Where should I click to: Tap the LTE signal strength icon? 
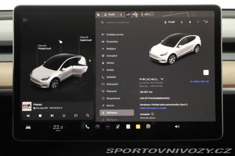coord(205,22)
